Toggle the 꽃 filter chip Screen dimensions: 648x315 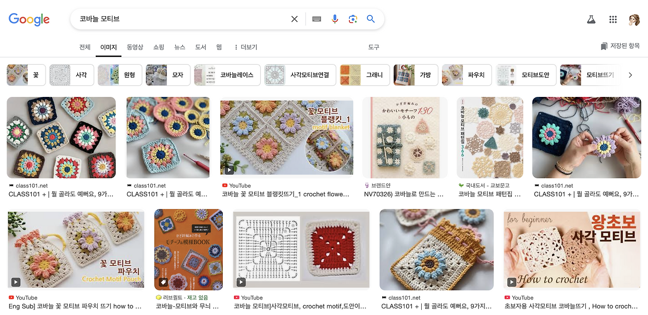click(x=26, y=74)
